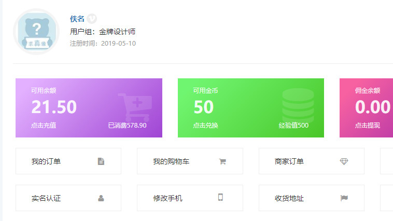Click the cart icon in 我的购物车
This screenshot has width=393, height=221.
click(222, 161)
